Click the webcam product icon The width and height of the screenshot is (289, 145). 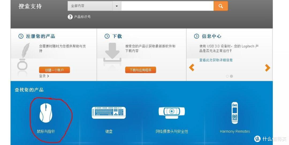click(x=172, y=113)
